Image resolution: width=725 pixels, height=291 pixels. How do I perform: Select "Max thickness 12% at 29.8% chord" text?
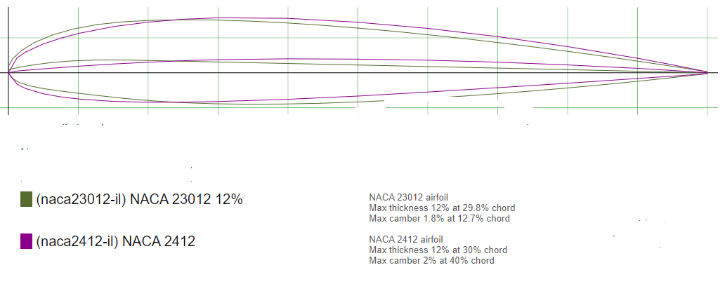pos(442,208)
